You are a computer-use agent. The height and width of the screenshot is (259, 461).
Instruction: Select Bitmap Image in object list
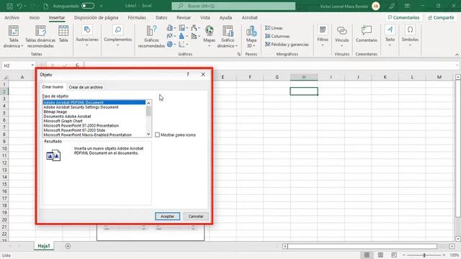(55, 112)
